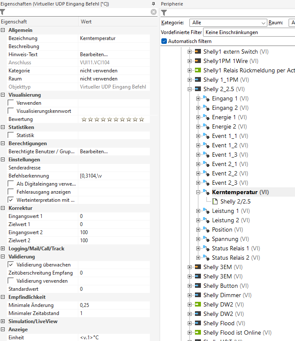Toggle the Visualisierungskennwort checkbox
Image resolution: width=295 pixels, height=341 pixels.
(11, 111)
